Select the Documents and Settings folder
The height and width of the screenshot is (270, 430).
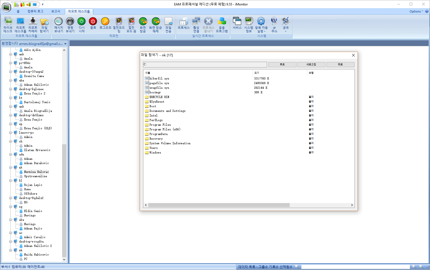(167, 111)
